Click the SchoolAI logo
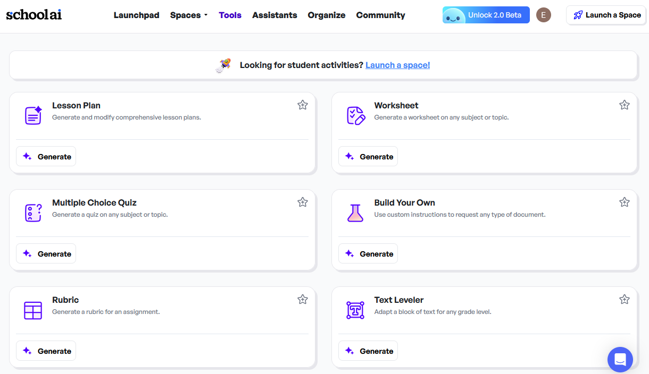Viewport: 649px width, 374px height. 34,15
